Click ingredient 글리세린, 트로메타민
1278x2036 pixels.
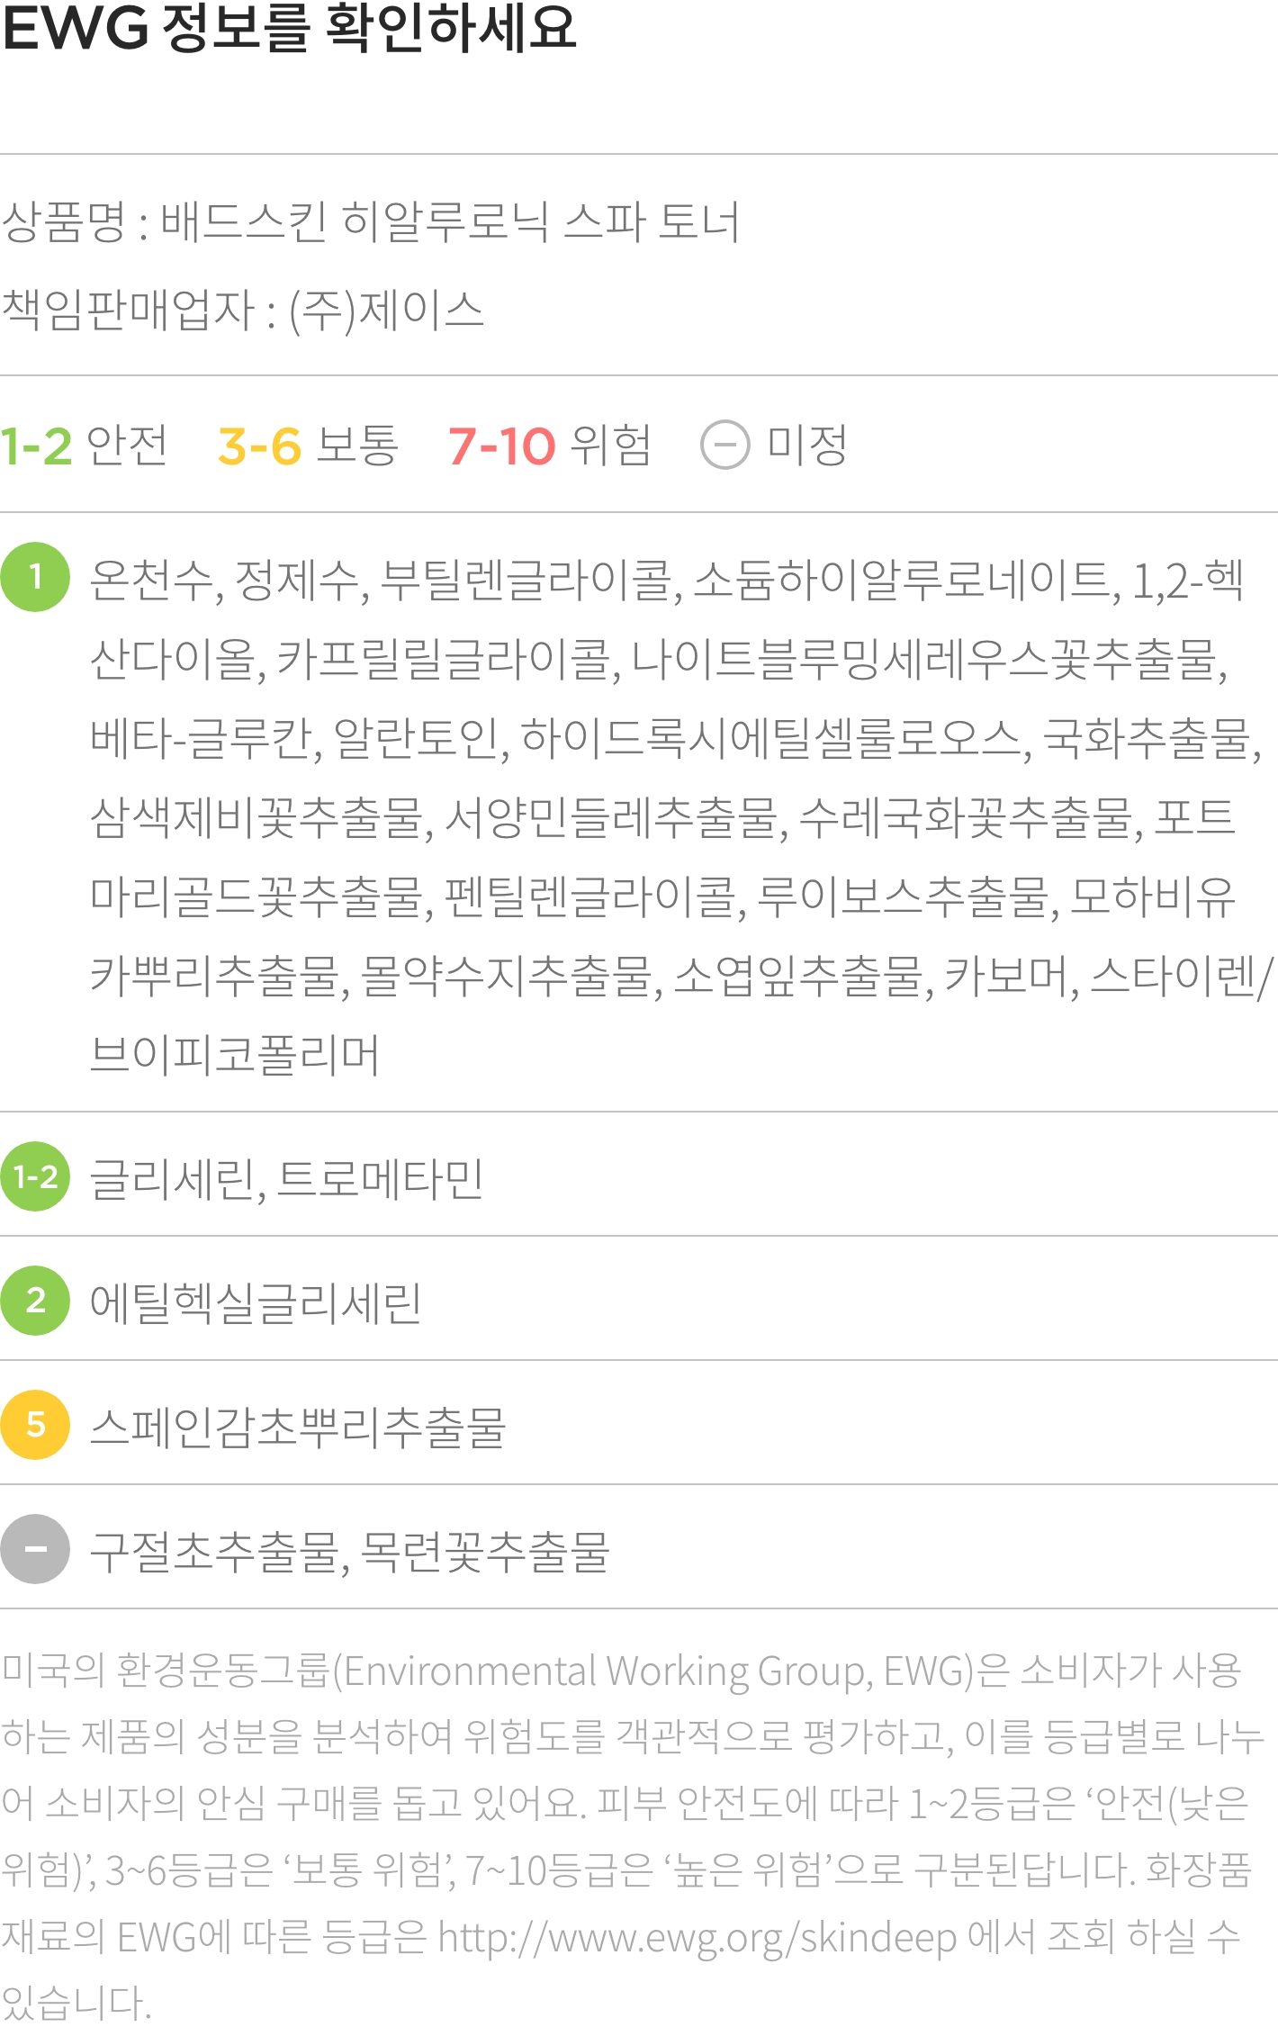coord(286,1178)
